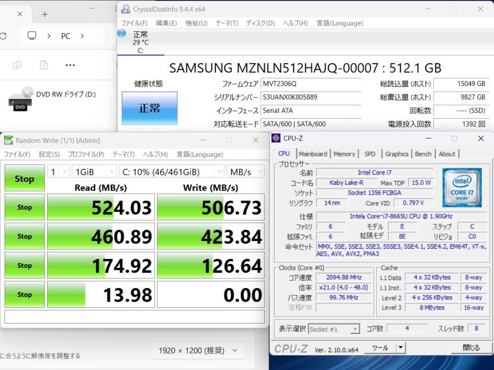Image resolution: width=494 pixels, height=370 pixels.
Task: Click the 閉じる button in CPU-Z
Action: pos(471,348)
